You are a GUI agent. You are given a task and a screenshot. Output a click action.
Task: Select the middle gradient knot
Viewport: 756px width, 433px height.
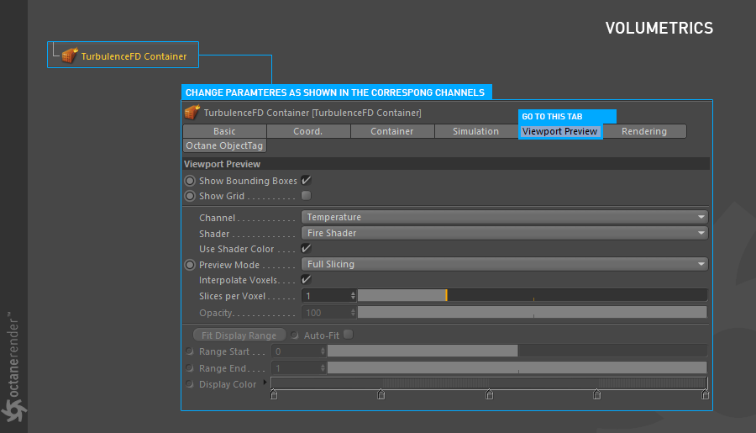click(490, 394)
